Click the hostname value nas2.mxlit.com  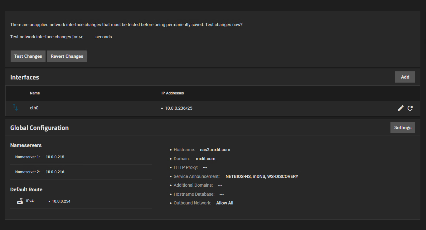tap(215, 150)
